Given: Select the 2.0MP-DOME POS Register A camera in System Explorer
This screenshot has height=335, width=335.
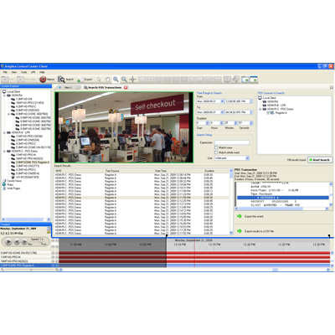Looking at the screenshot, I should [33, 162].
